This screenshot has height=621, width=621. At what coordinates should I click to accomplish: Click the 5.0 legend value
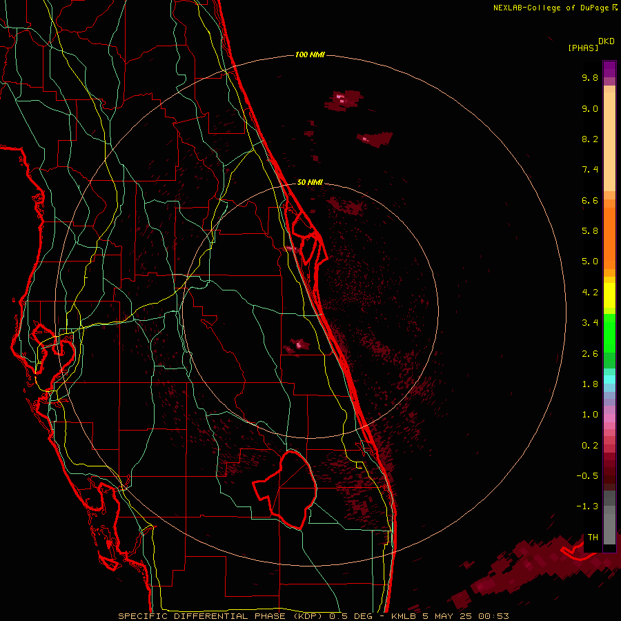click(590, 262)
